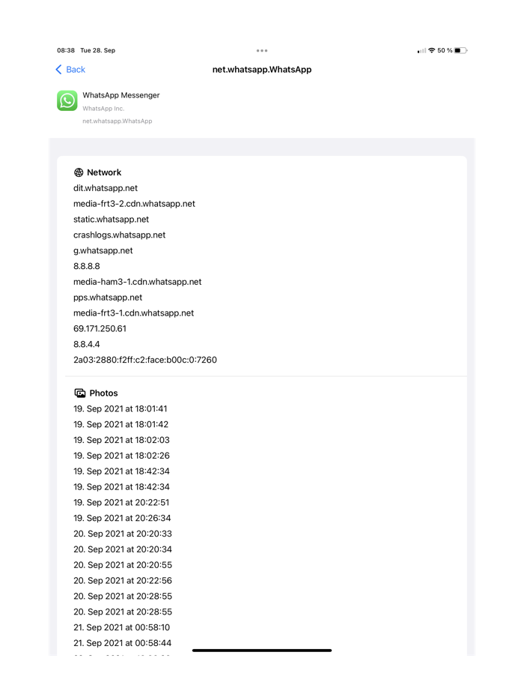Tap the three-dots indicator at top center
The image size is (524, 700).
click(x=261, y=50)
